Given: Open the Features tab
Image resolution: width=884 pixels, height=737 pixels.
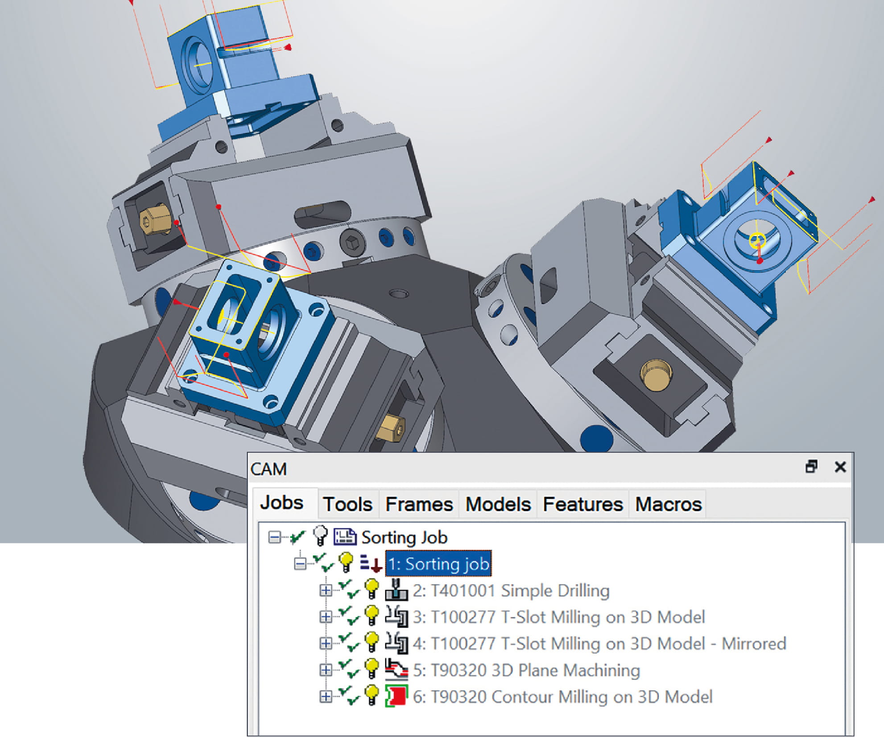Looking at the screenshot, I should click(x=582, y=504).
